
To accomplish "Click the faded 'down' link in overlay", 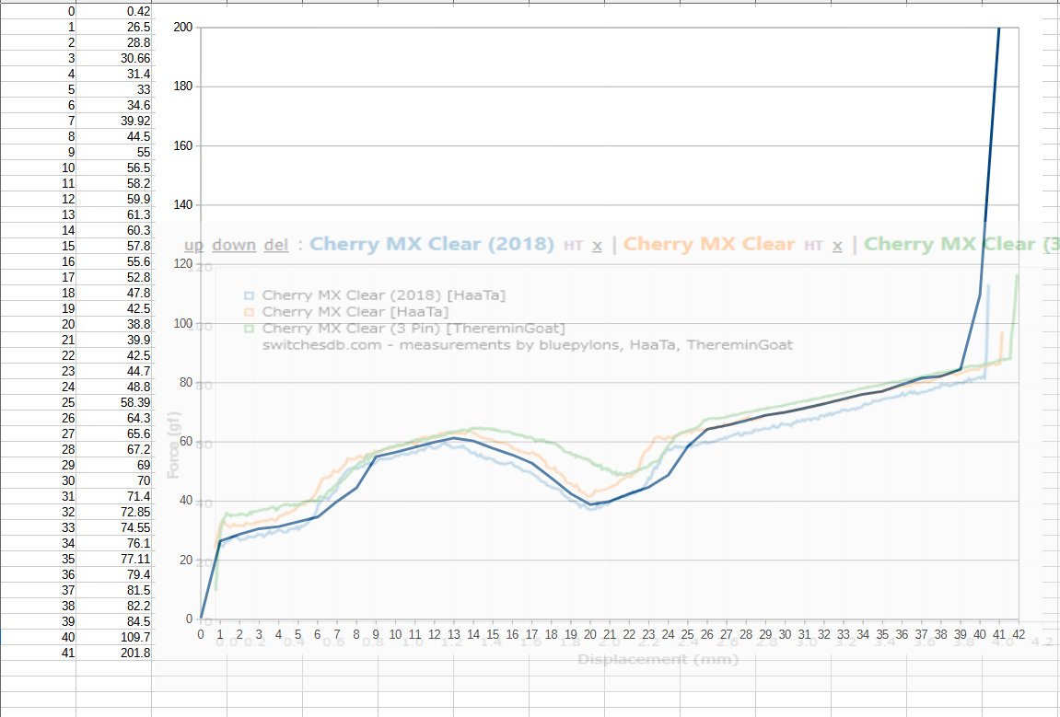I will [x=234, y=245].
